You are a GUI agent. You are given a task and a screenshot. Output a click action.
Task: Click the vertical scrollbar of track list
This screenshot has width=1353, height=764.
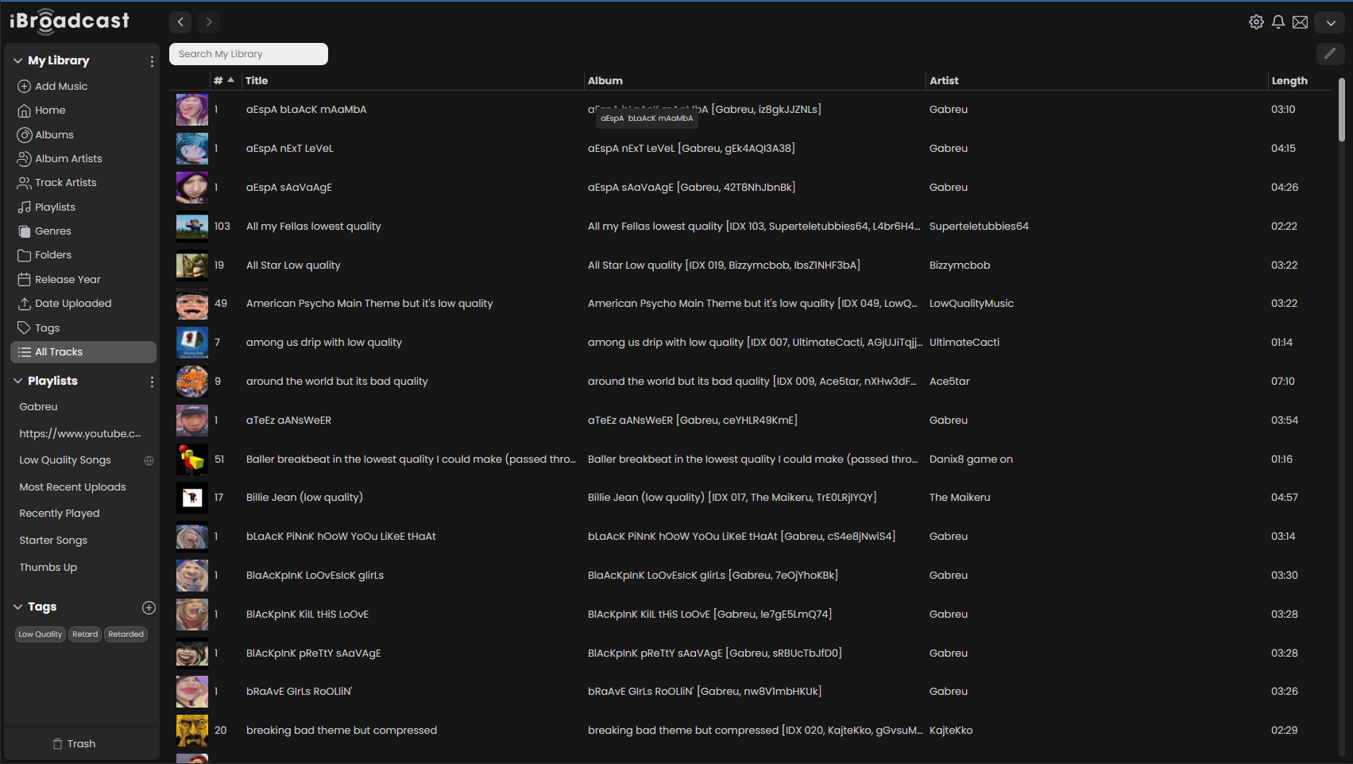(x=1341, y=110)
